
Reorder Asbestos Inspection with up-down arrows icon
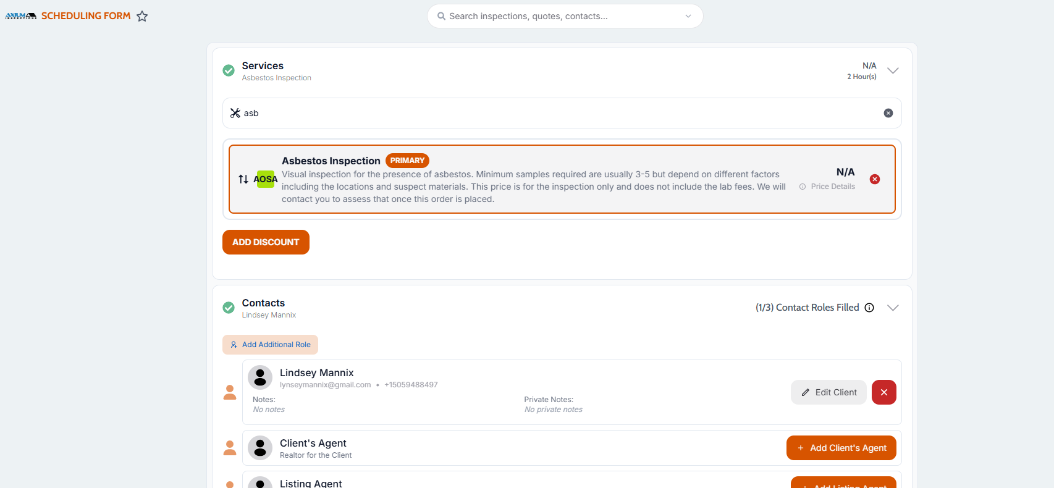click(243, 179)
